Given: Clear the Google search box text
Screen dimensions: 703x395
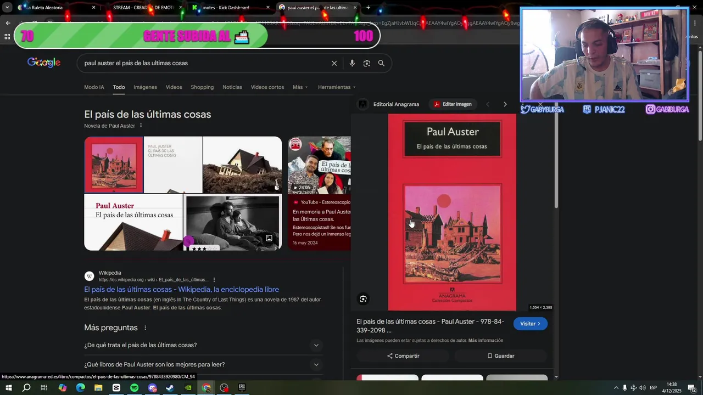Looking at the screenshot, I should (334, 63).
